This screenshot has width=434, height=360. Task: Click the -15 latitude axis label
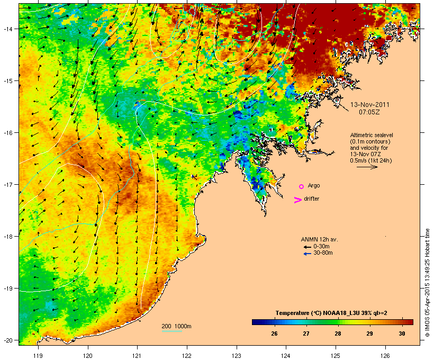[7, 81]
